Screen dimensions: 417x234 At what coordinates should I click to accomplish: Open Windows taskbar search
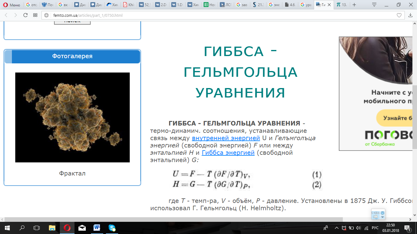coord(22,228)
